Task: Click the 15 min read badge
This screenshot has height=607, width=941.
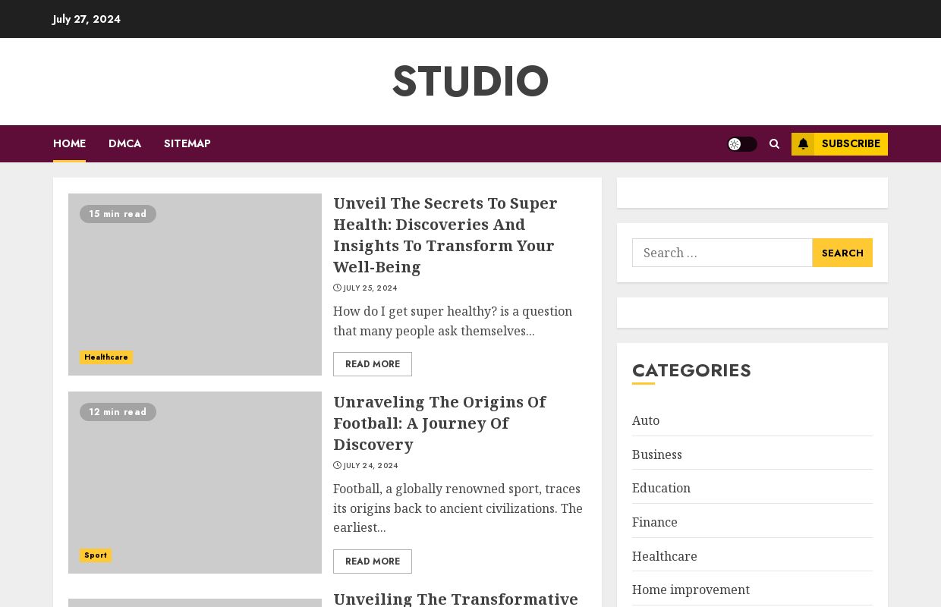Action: pyautogui.click(x=118, y=214)
